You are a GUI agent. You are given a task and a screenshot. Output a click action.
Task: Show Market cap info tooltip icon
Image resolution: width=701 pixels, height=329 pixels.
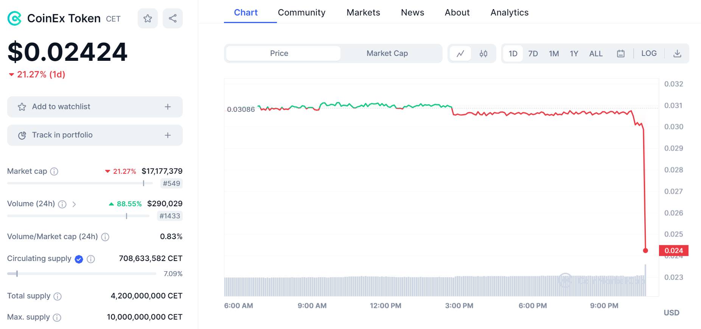[x=54, y=171]
